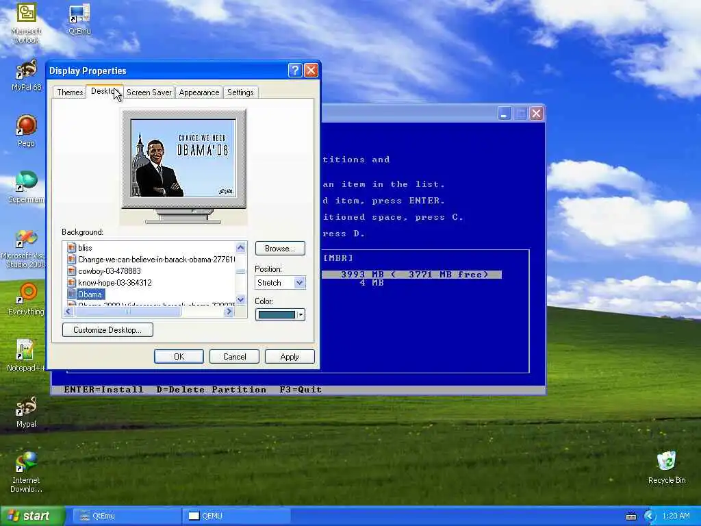Open the Start menu

[33, 516]
